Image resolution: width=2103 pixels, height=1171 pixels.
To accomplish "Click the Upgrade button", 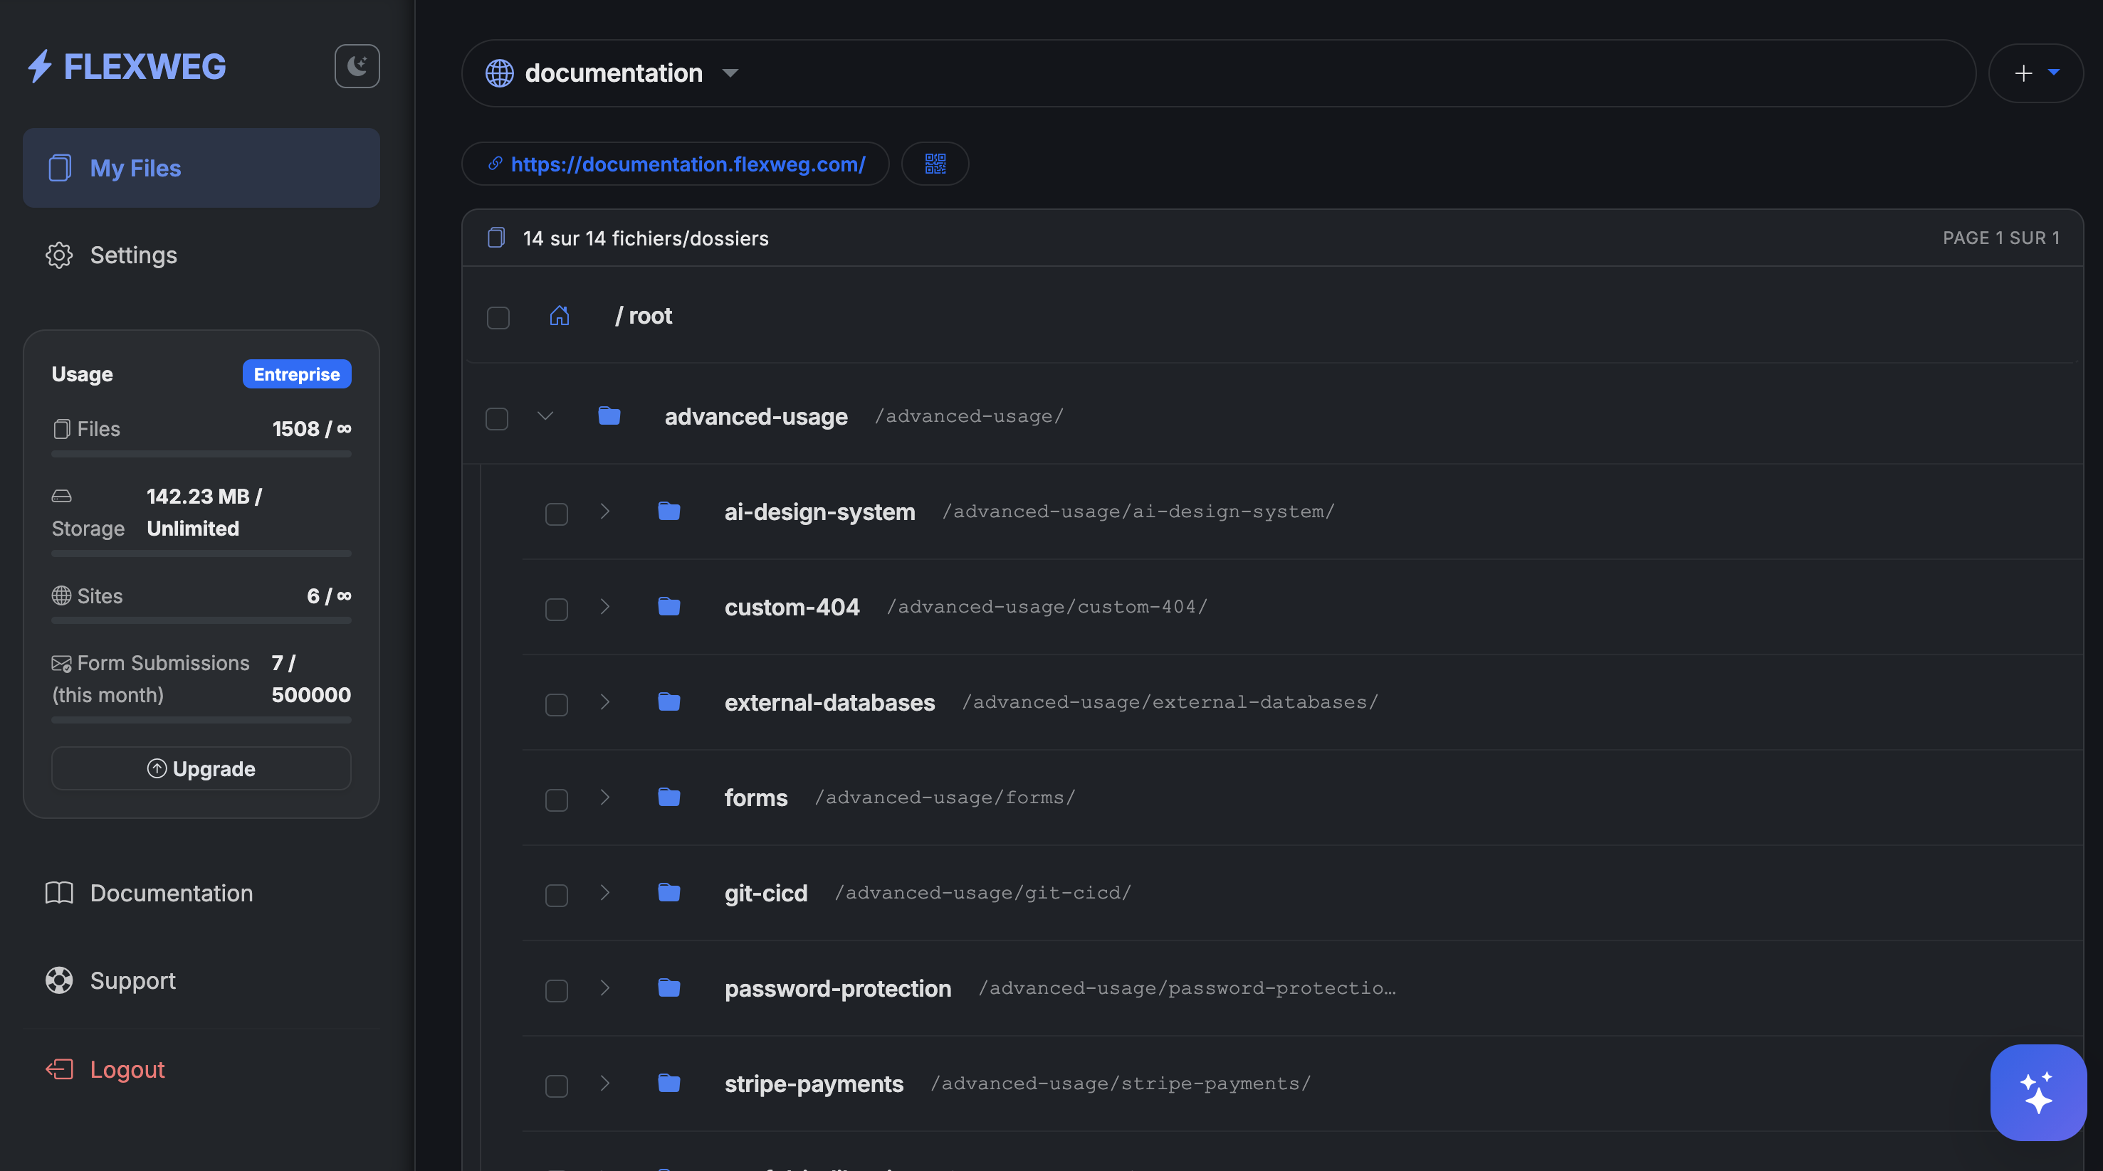I will (201, 769).
